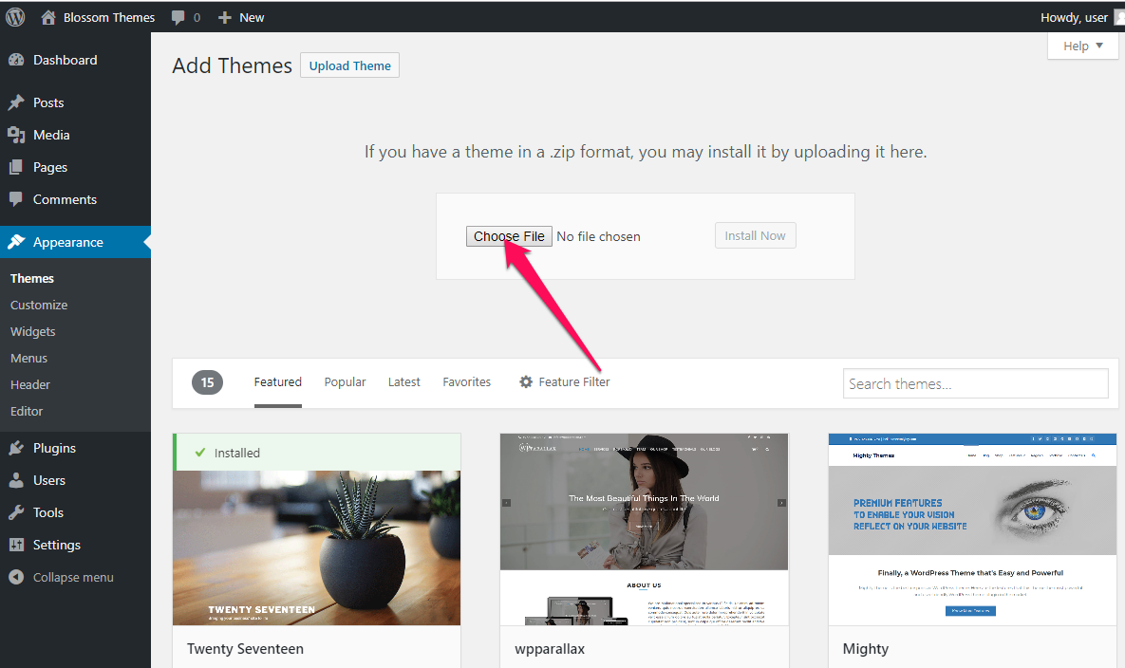The image size is (1125, 668).
Task: Open the Themes submenu link
Action: (32, 278)
